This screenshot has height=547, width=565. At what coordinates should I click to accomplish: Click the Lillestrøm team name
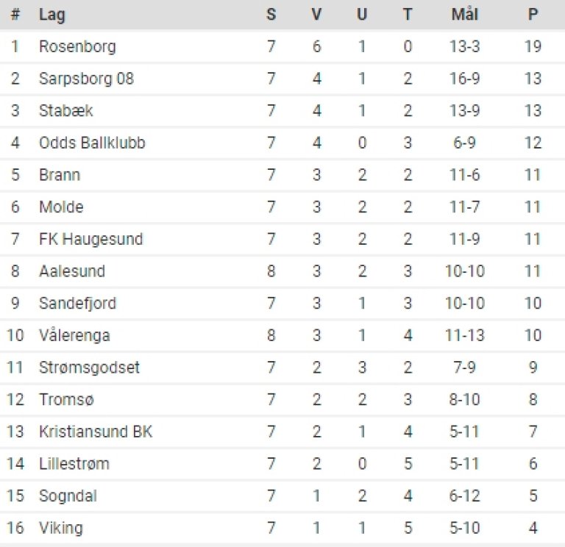(x=74, y=464)
